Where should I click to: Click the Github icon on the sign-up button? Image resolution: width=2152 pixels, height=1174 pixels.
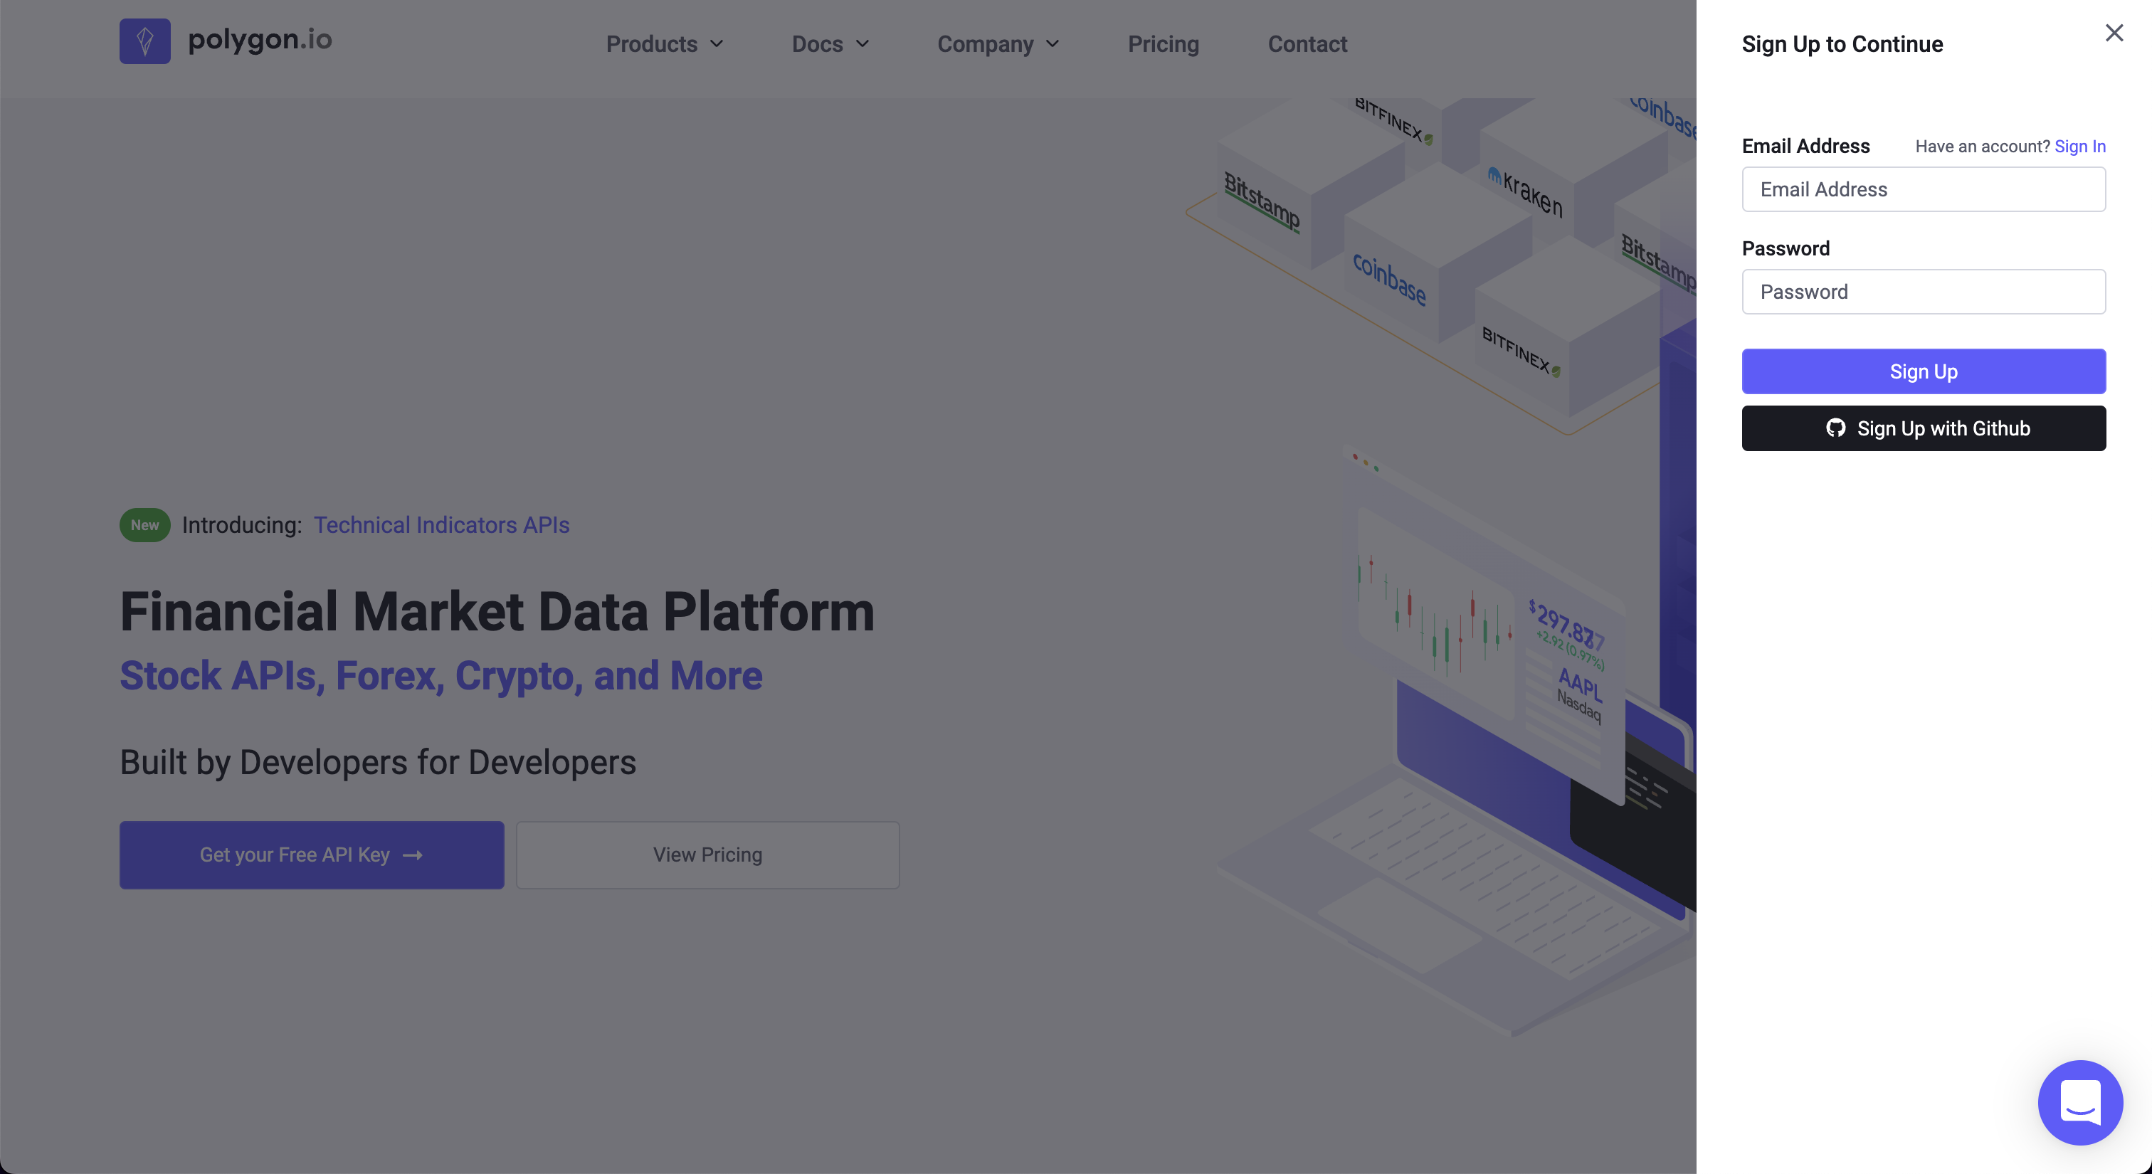1835,428
